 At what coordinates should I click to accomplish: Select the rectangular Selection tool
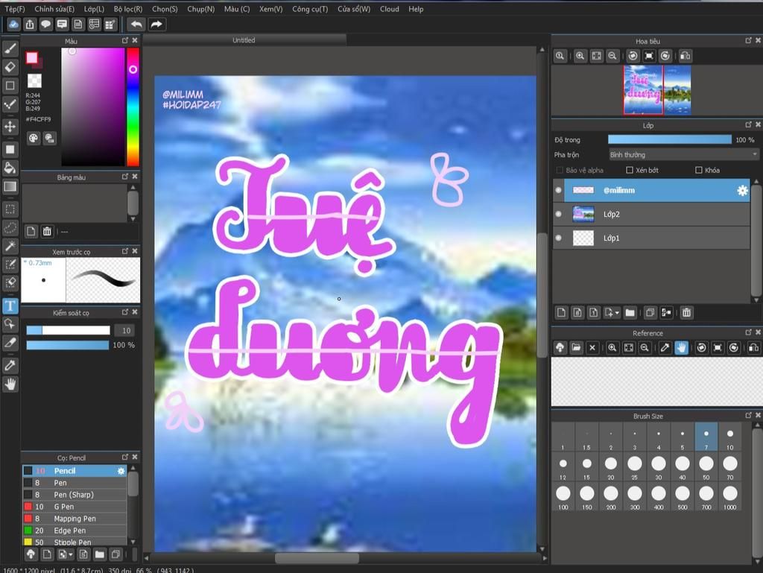[10, 209]
